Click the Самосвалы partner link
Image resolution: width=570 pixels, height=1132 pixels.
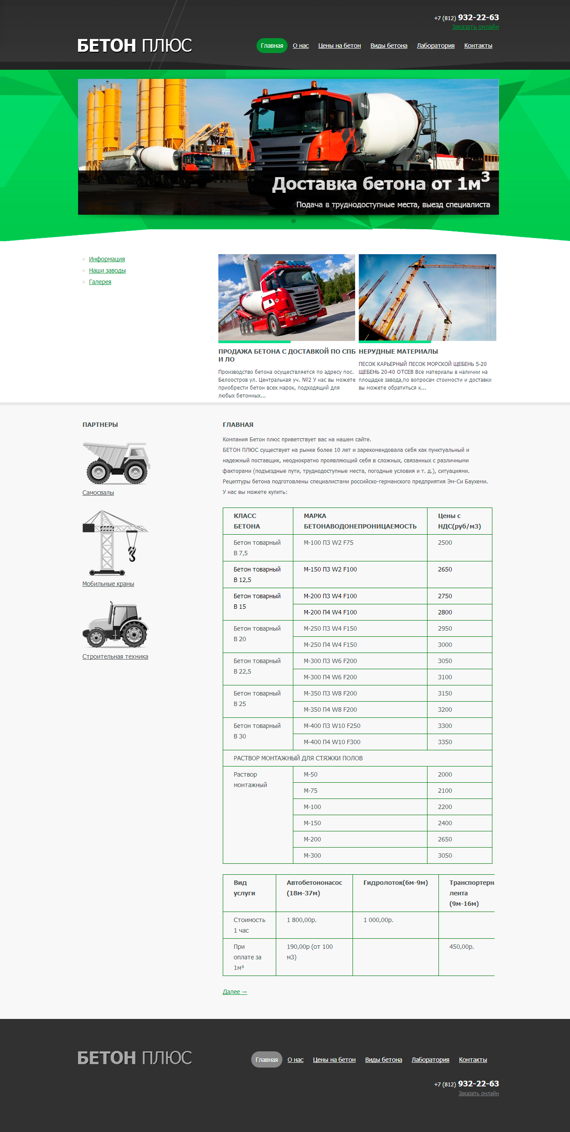(98, 493)
